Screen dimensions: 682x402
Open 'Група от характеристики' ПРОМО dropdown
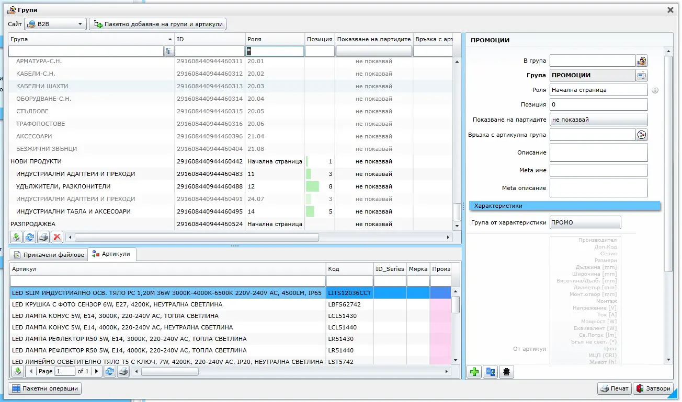click(x=585, y=222)
